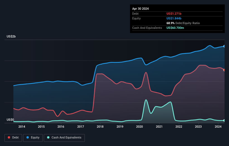Click the 2023 x-axis label
This screenshot has height=146, width=229.
[198, 127]
